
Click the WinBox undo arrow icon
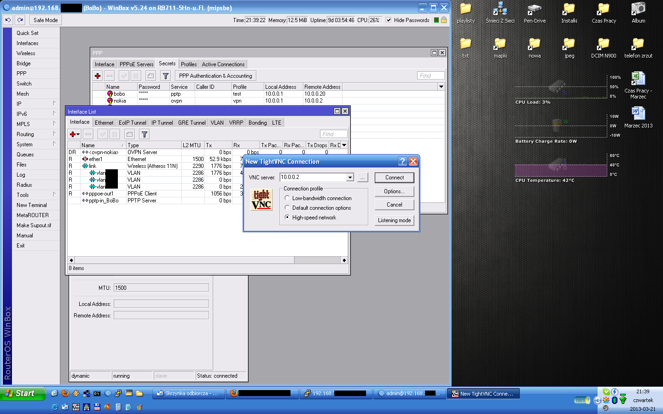8,20
